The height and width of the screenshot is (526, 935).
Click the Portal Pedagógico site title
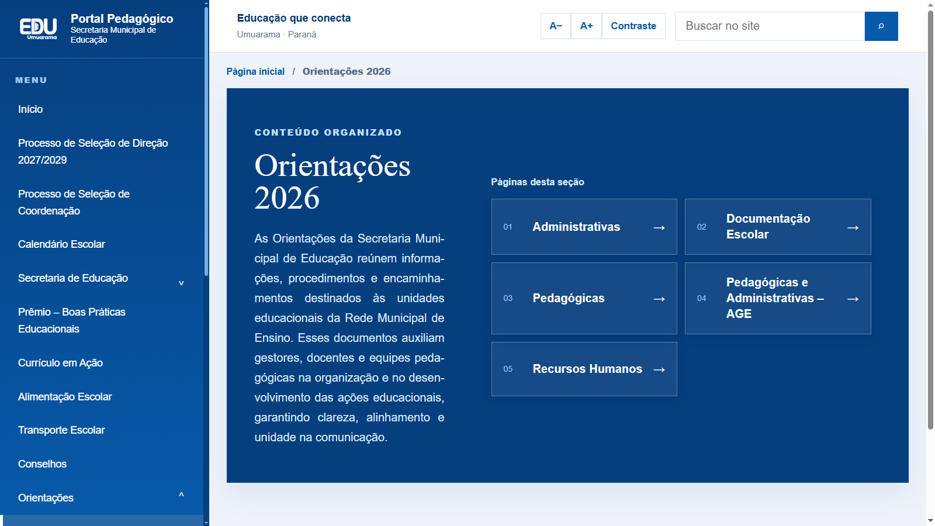point(122,19)
